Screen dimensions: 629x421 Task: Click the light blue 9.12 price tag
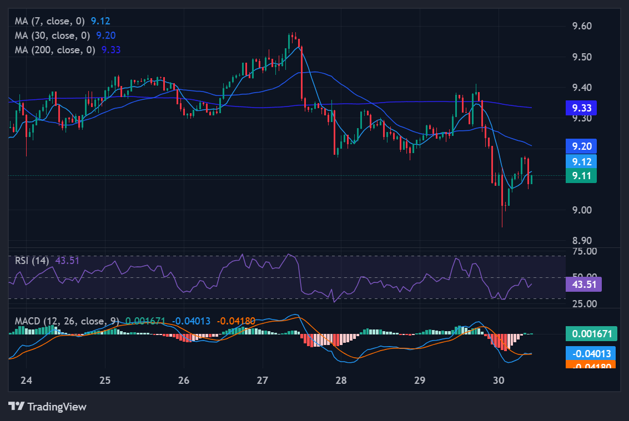pos(581,161)
